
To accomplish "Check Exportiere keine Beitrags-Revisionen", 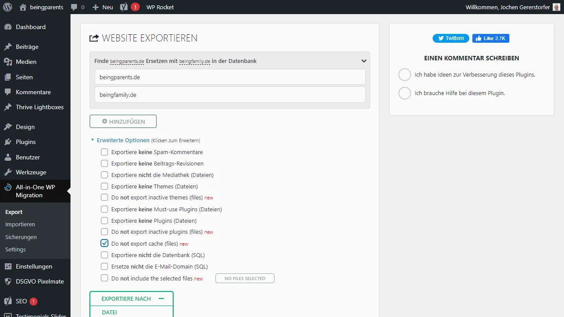I will [x=104, y=163].
